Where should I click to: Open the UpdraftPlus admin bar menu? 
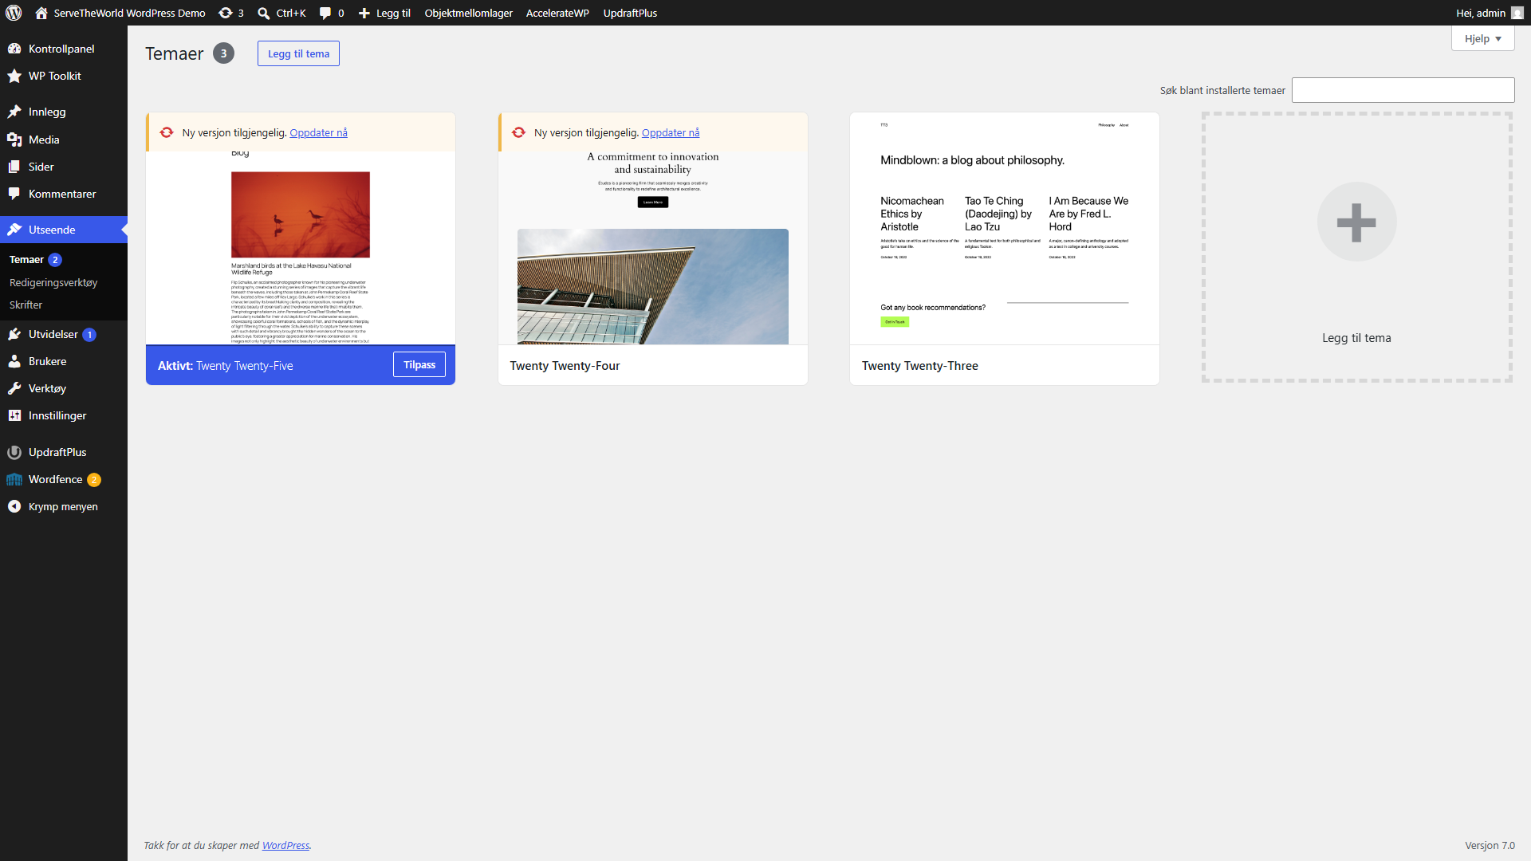tap(630, 13)
